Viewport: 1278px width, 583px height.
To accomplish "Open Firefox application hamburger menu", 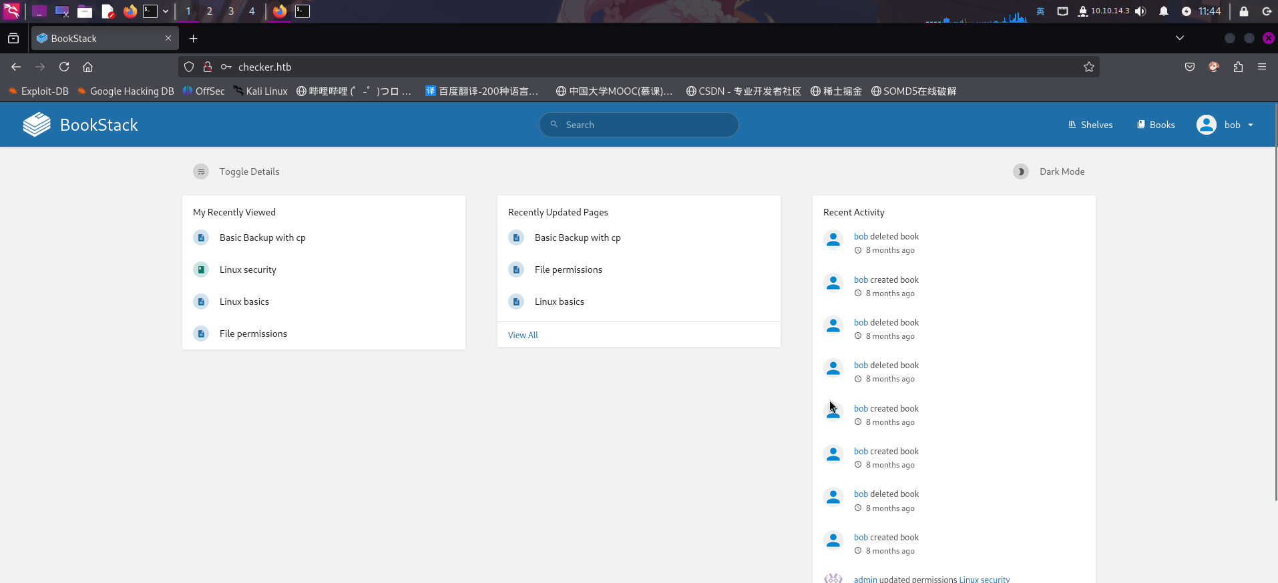I will click(1262, 67).
